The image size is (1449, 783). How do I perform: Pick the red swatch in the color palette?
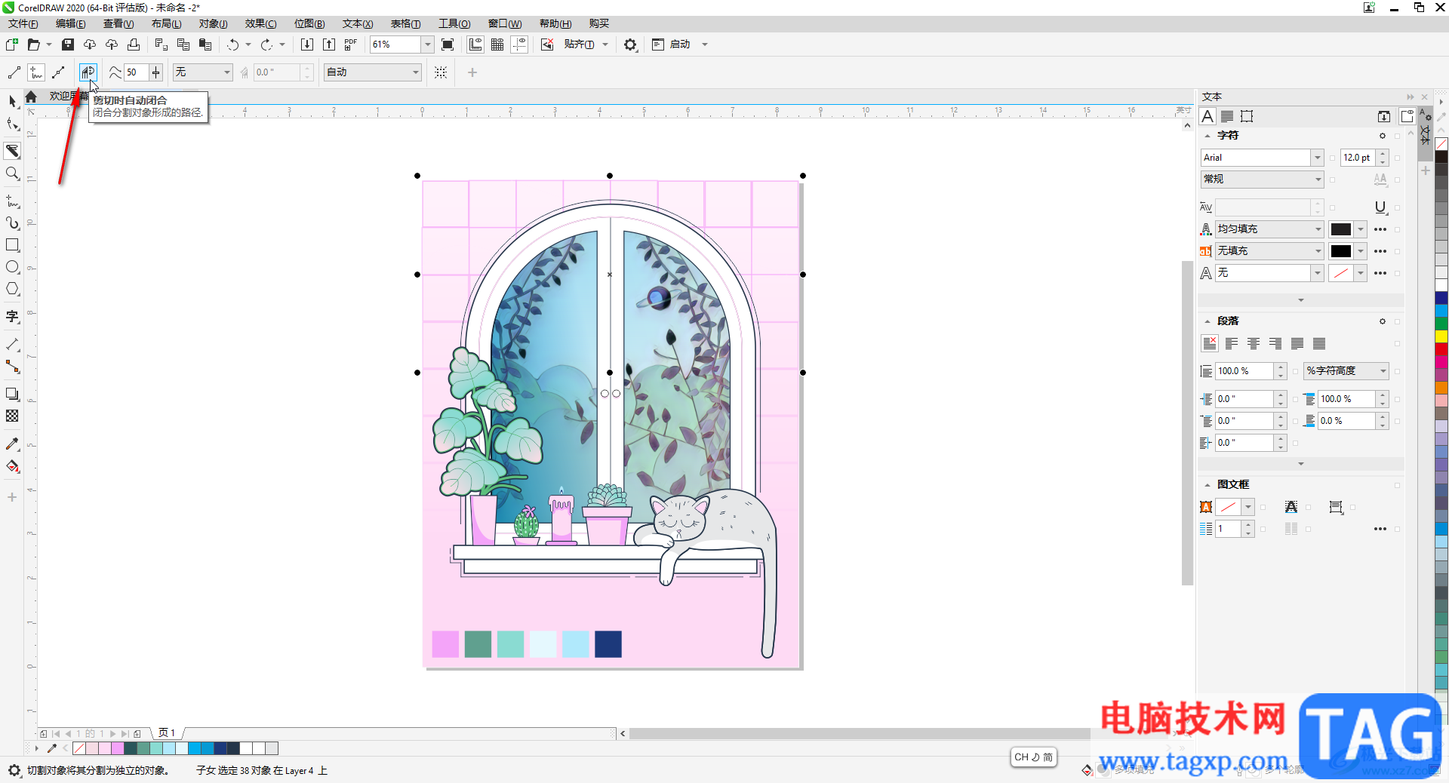pos(1441,349)
